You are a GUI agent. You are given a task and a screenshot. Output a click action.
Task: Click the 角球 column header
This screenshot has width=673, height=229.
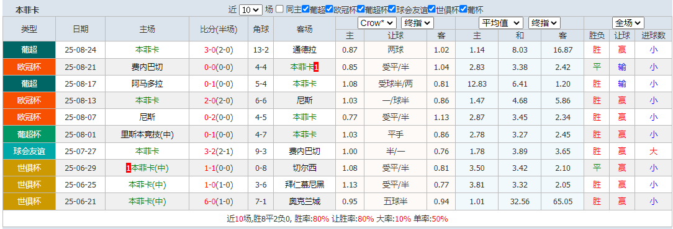[261, 29]
